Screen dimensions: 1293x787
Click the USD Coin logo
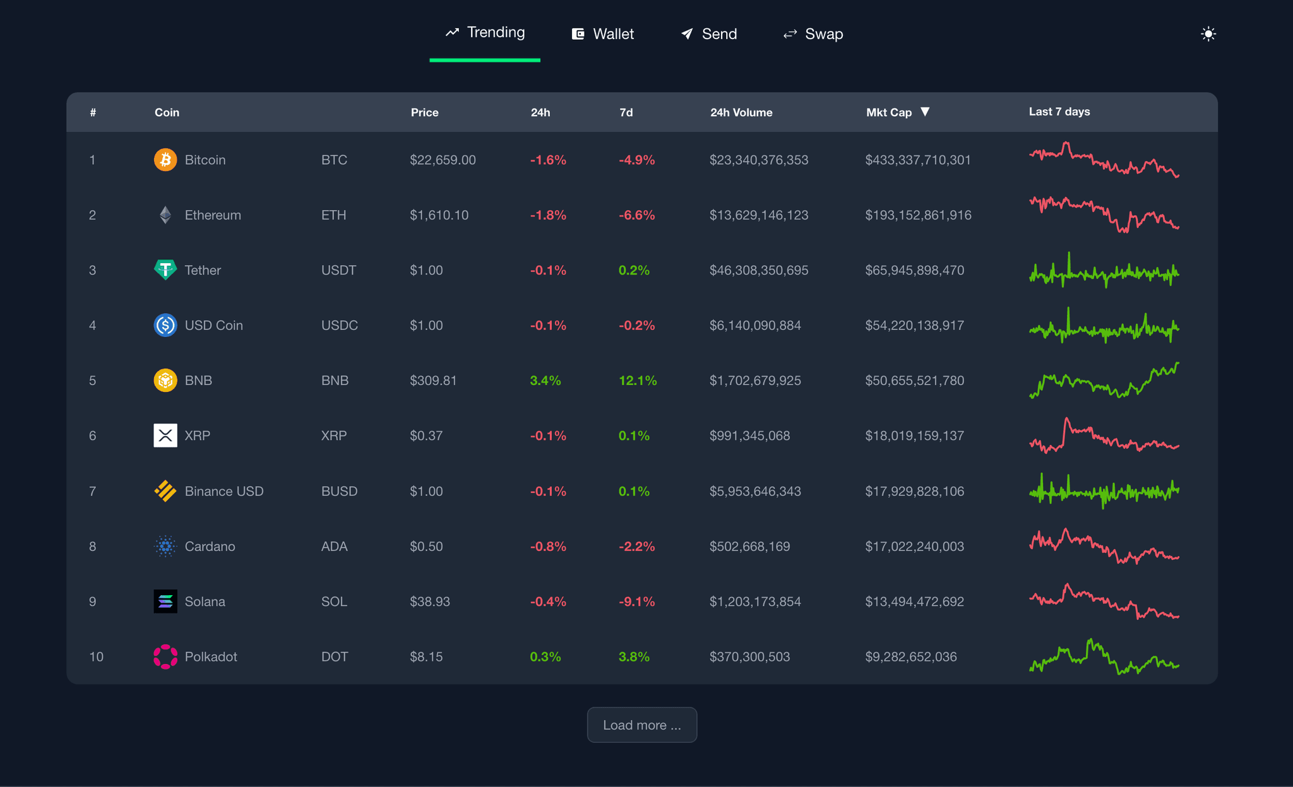tap(165, 325)
